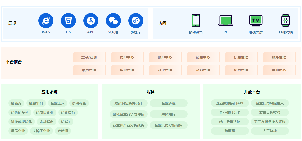
Task: Select the 金融超市 tag
Action: 47,122
